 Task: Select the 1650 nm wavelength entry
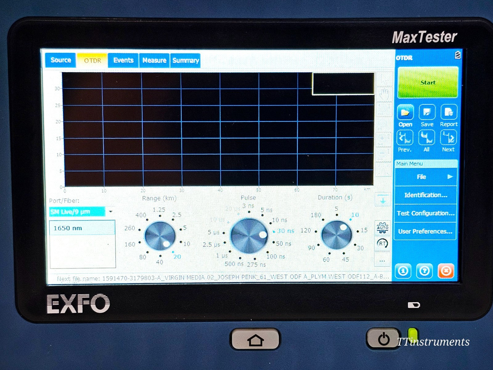click(82, 228)
